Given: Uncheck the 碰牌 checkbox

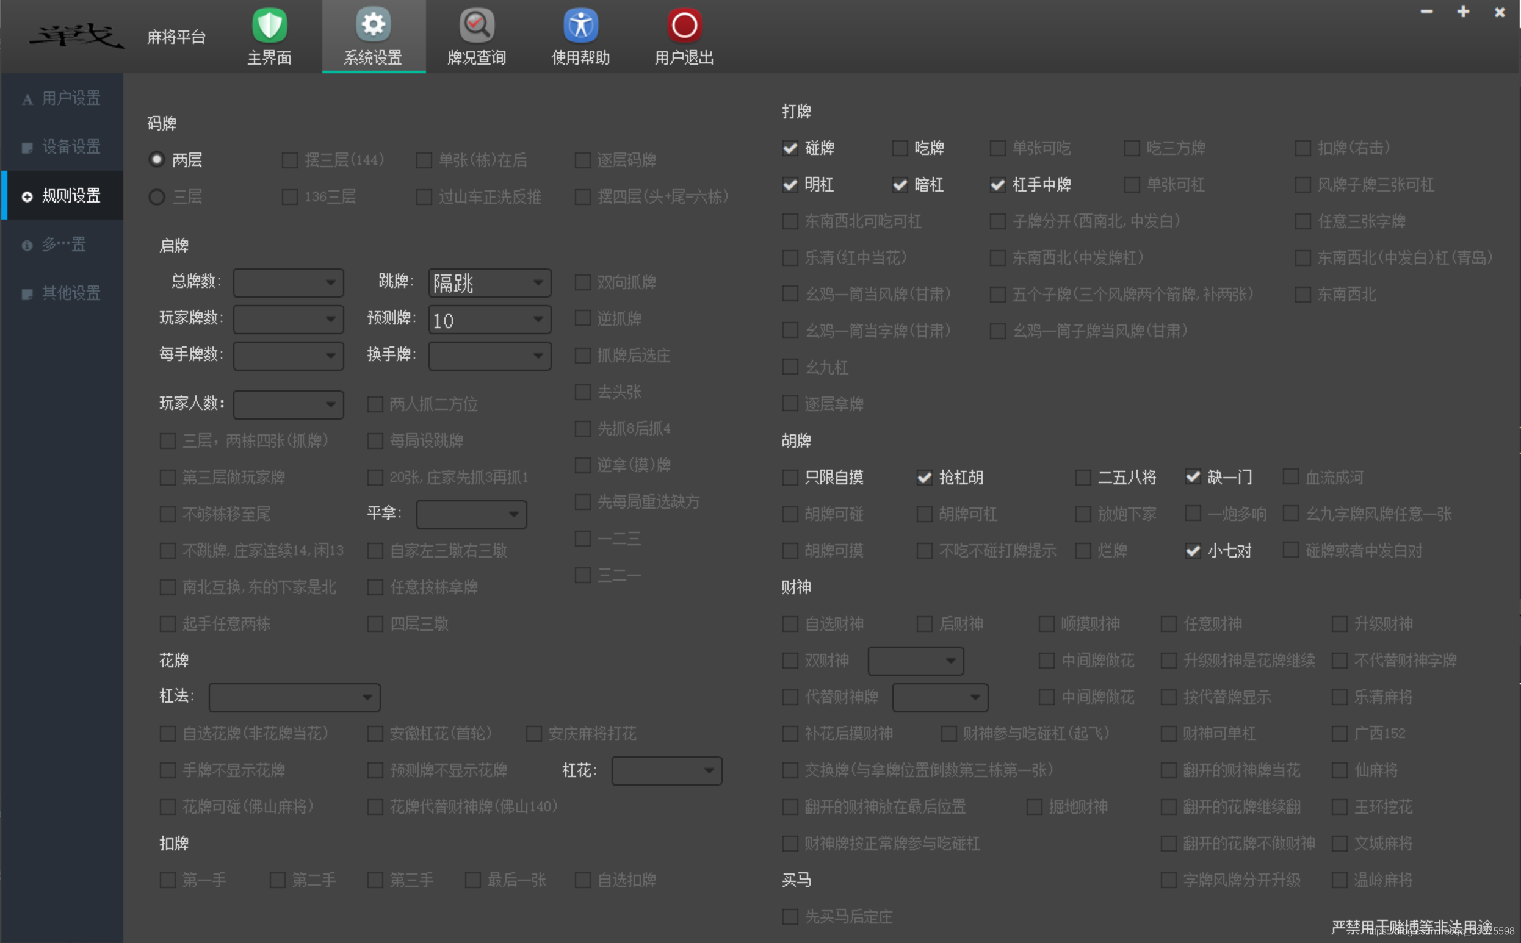Looking at the screenshot, I should click(790, 148).
